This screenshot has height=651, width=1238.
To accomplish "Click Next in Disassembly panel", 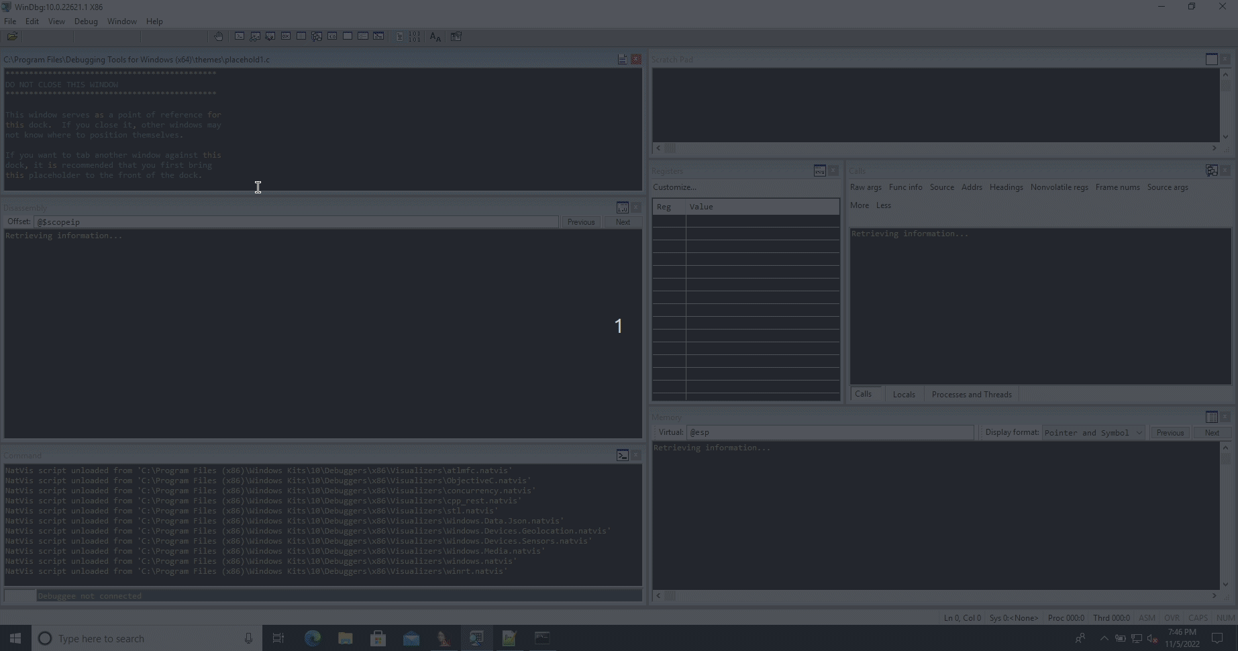I will pyautogui.click(x=623, y=222).
